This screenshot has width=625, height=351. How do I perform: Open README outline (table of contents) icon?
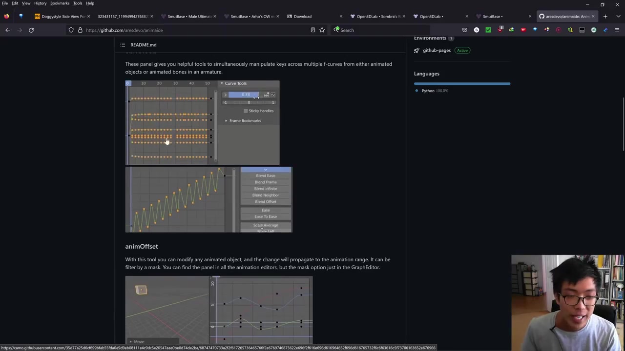(123, 45)
